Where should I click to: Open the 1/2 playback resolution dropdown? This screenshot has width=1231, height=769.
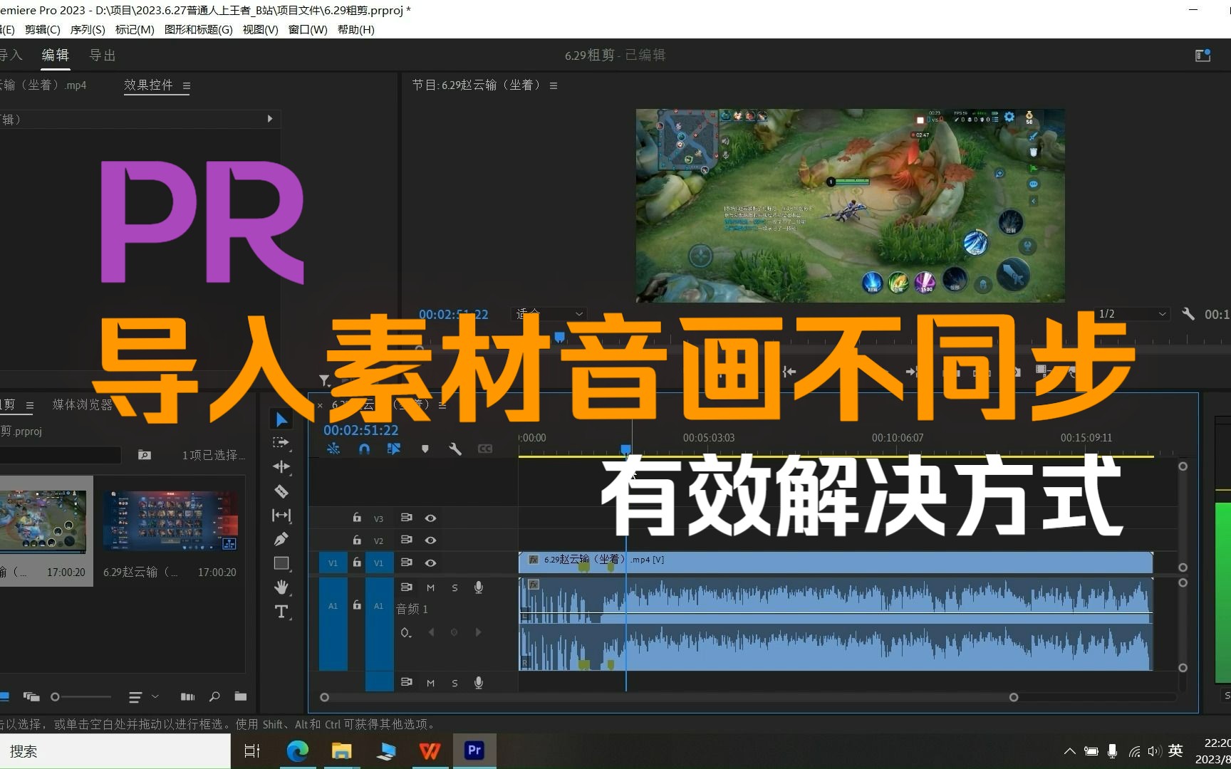[x=1133, y=314]
